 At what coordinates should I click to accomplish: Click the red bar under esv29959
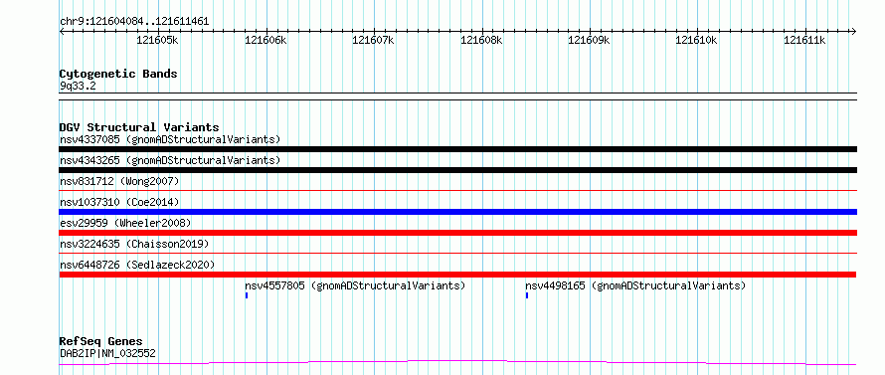click(x=457, y=233)
